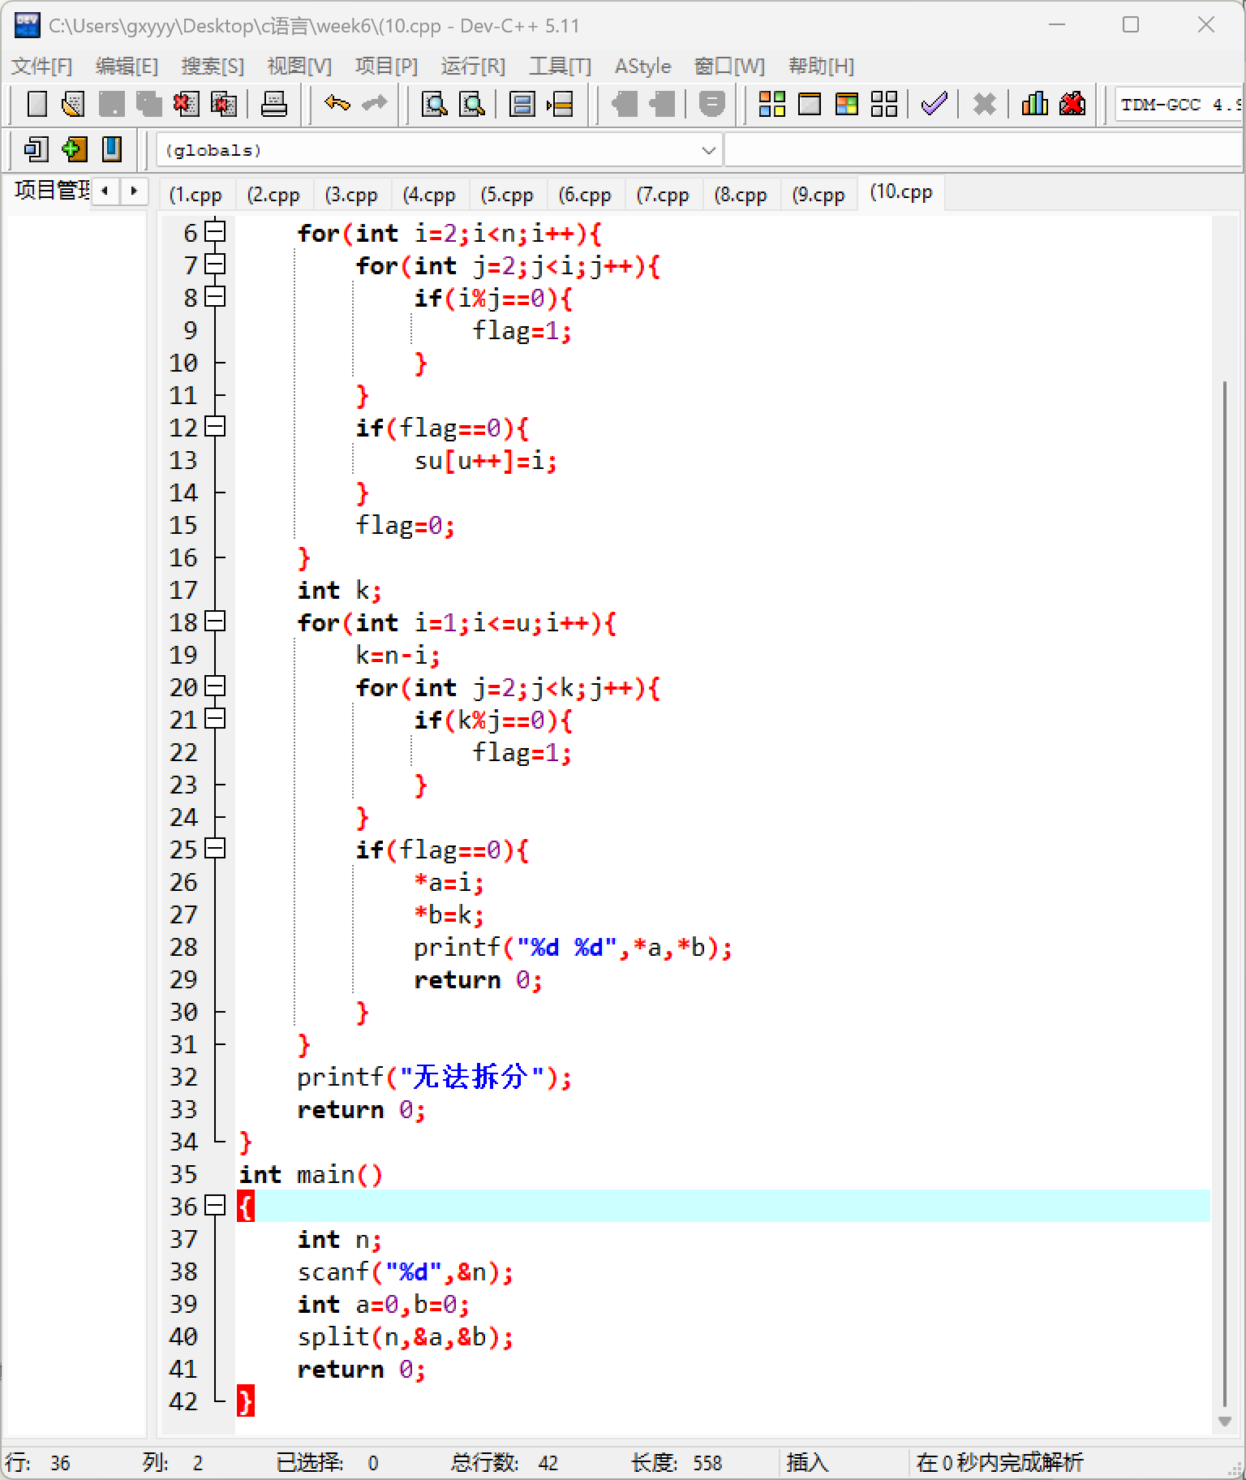Click the Rebuild All icon
Viewport: 1246px width, 1480px height.
pyautogui.click(x=884, y=104)
